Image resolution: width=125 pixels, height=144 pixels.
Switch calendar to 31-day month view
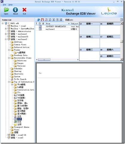pos(61,20)
